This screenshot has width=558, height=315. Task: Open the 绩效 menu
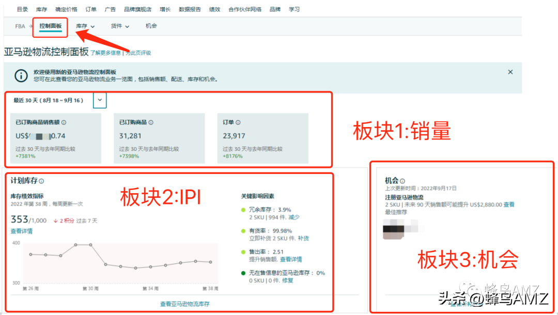[x=214, y=9]
